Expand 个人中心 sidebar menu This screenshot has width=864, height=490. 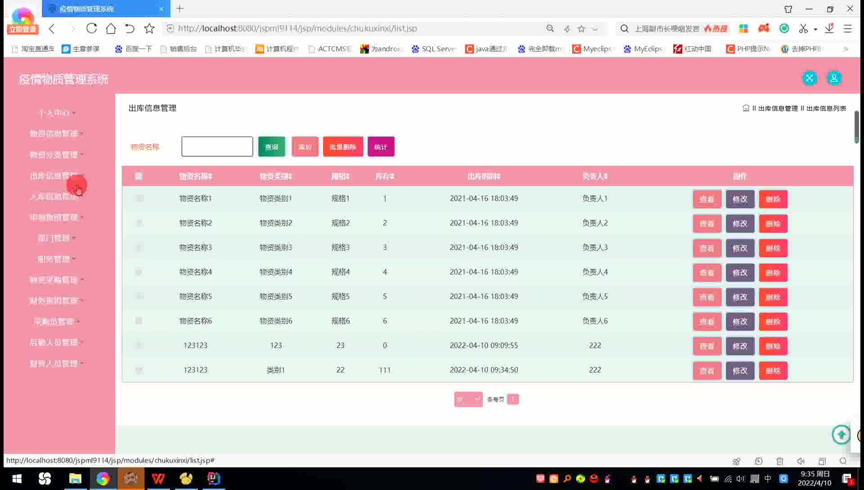[x=56, y=113]
